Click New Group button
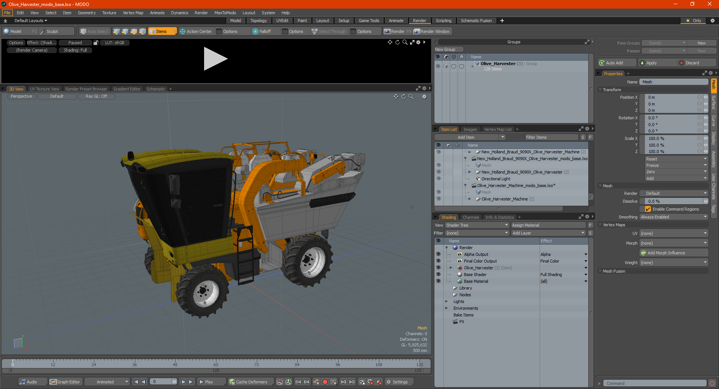The width and height of the screenshot is (719, 389). 449,49
